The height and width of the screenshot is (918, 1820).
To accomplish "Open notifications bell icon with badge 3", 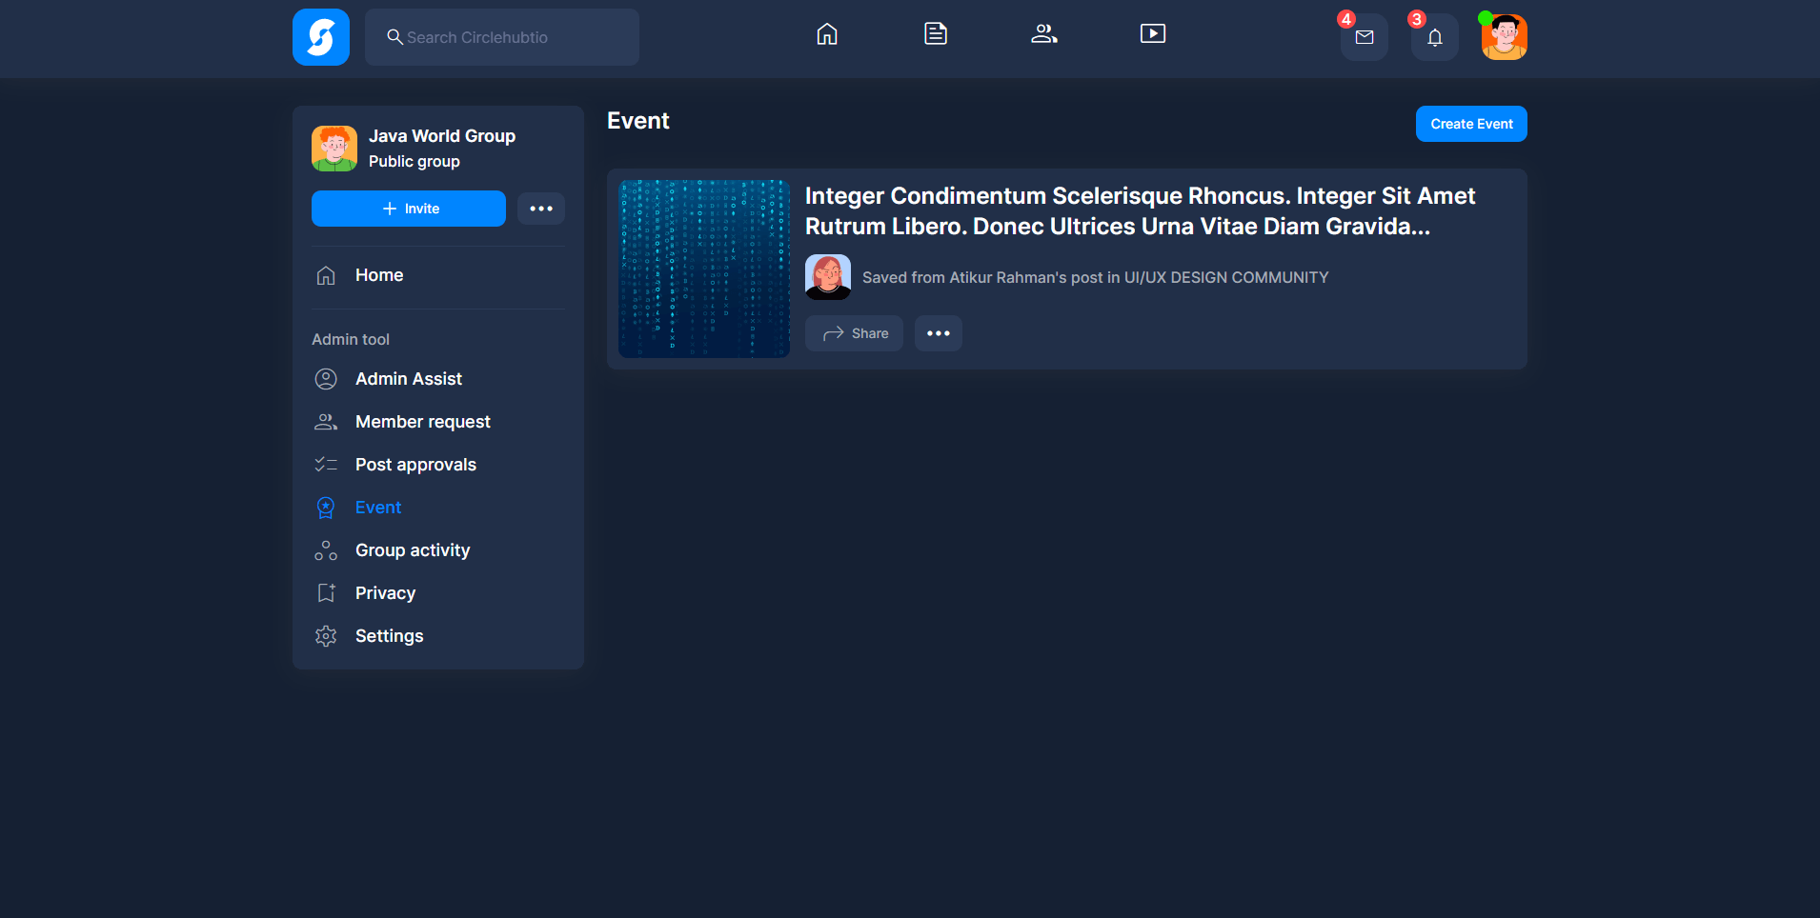I will pyautogui.click(x=1435, y=37).
